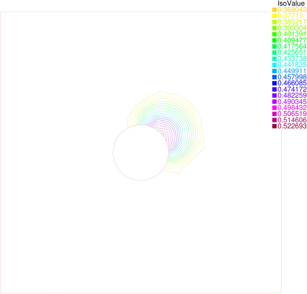Select the swatch beside 0.401391
Screen dimensions: 307x294
point(274,34)
